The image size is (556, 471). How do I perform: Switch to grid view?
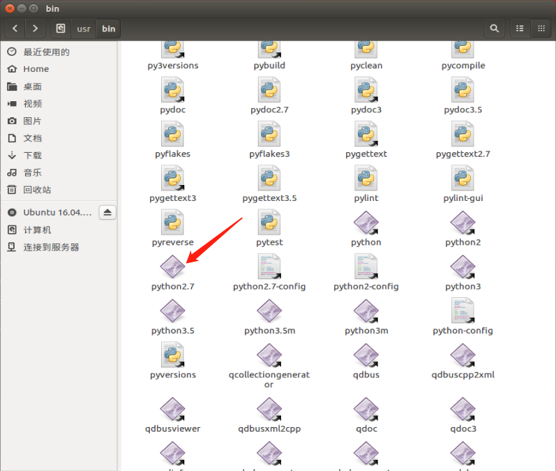[541, 29]
